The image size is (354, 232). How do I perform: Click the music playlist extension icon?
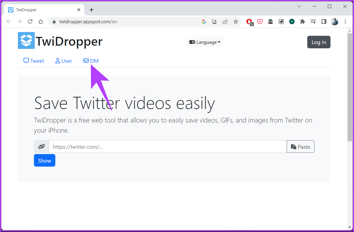(x=313, y=21)
